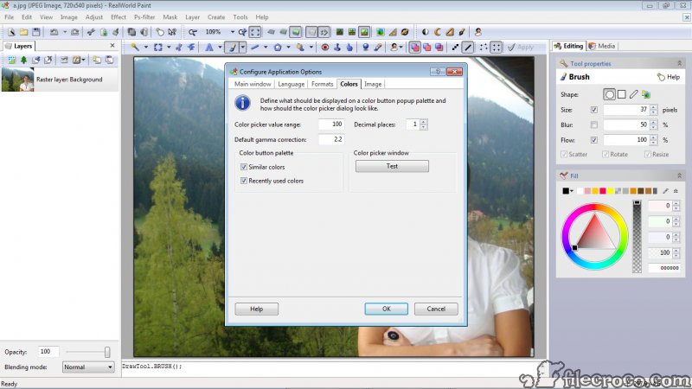The image size is (692, 389).
Task: Click the add new layer icon
Action: click(11, 60)
